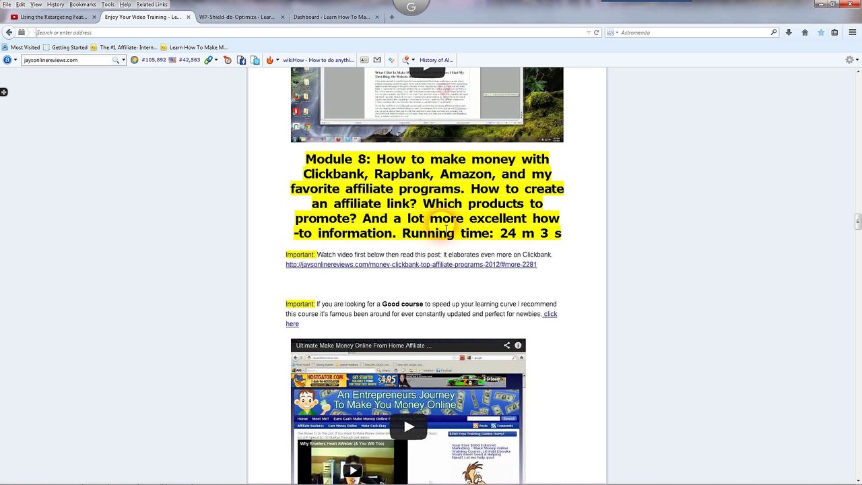Reload the page with the refresh arrow

coord(596,32)
